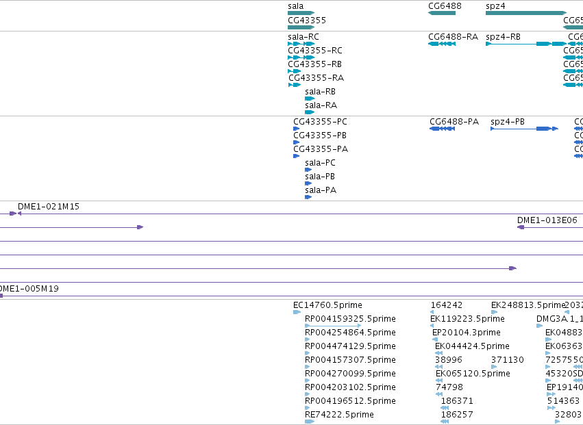The height and width of the screenshot is (425, 583).
Task: Select the sala-PA protein label
Action: (x=321, y=190)
